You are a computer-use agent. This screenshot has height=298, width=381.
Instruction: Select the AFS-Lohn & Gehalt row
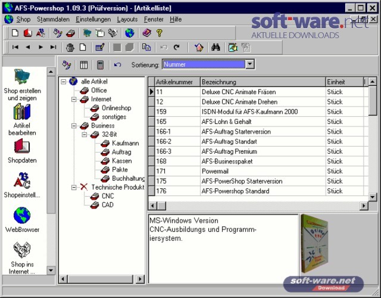(259, 122)
